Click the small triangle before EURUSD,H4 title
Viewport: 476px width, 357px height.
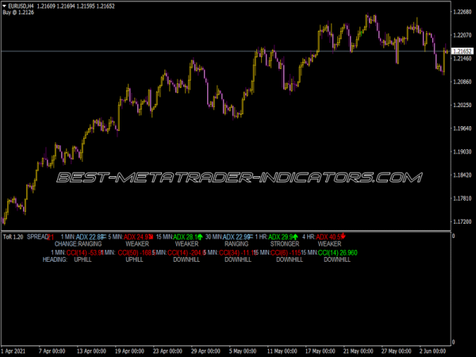4,6
